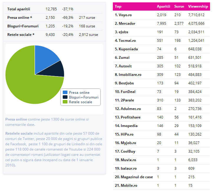The width and height of the screenshot is (213, 192).
Task: Click Mercador aparitii value 7,995
Action: (x=161, y=24)
